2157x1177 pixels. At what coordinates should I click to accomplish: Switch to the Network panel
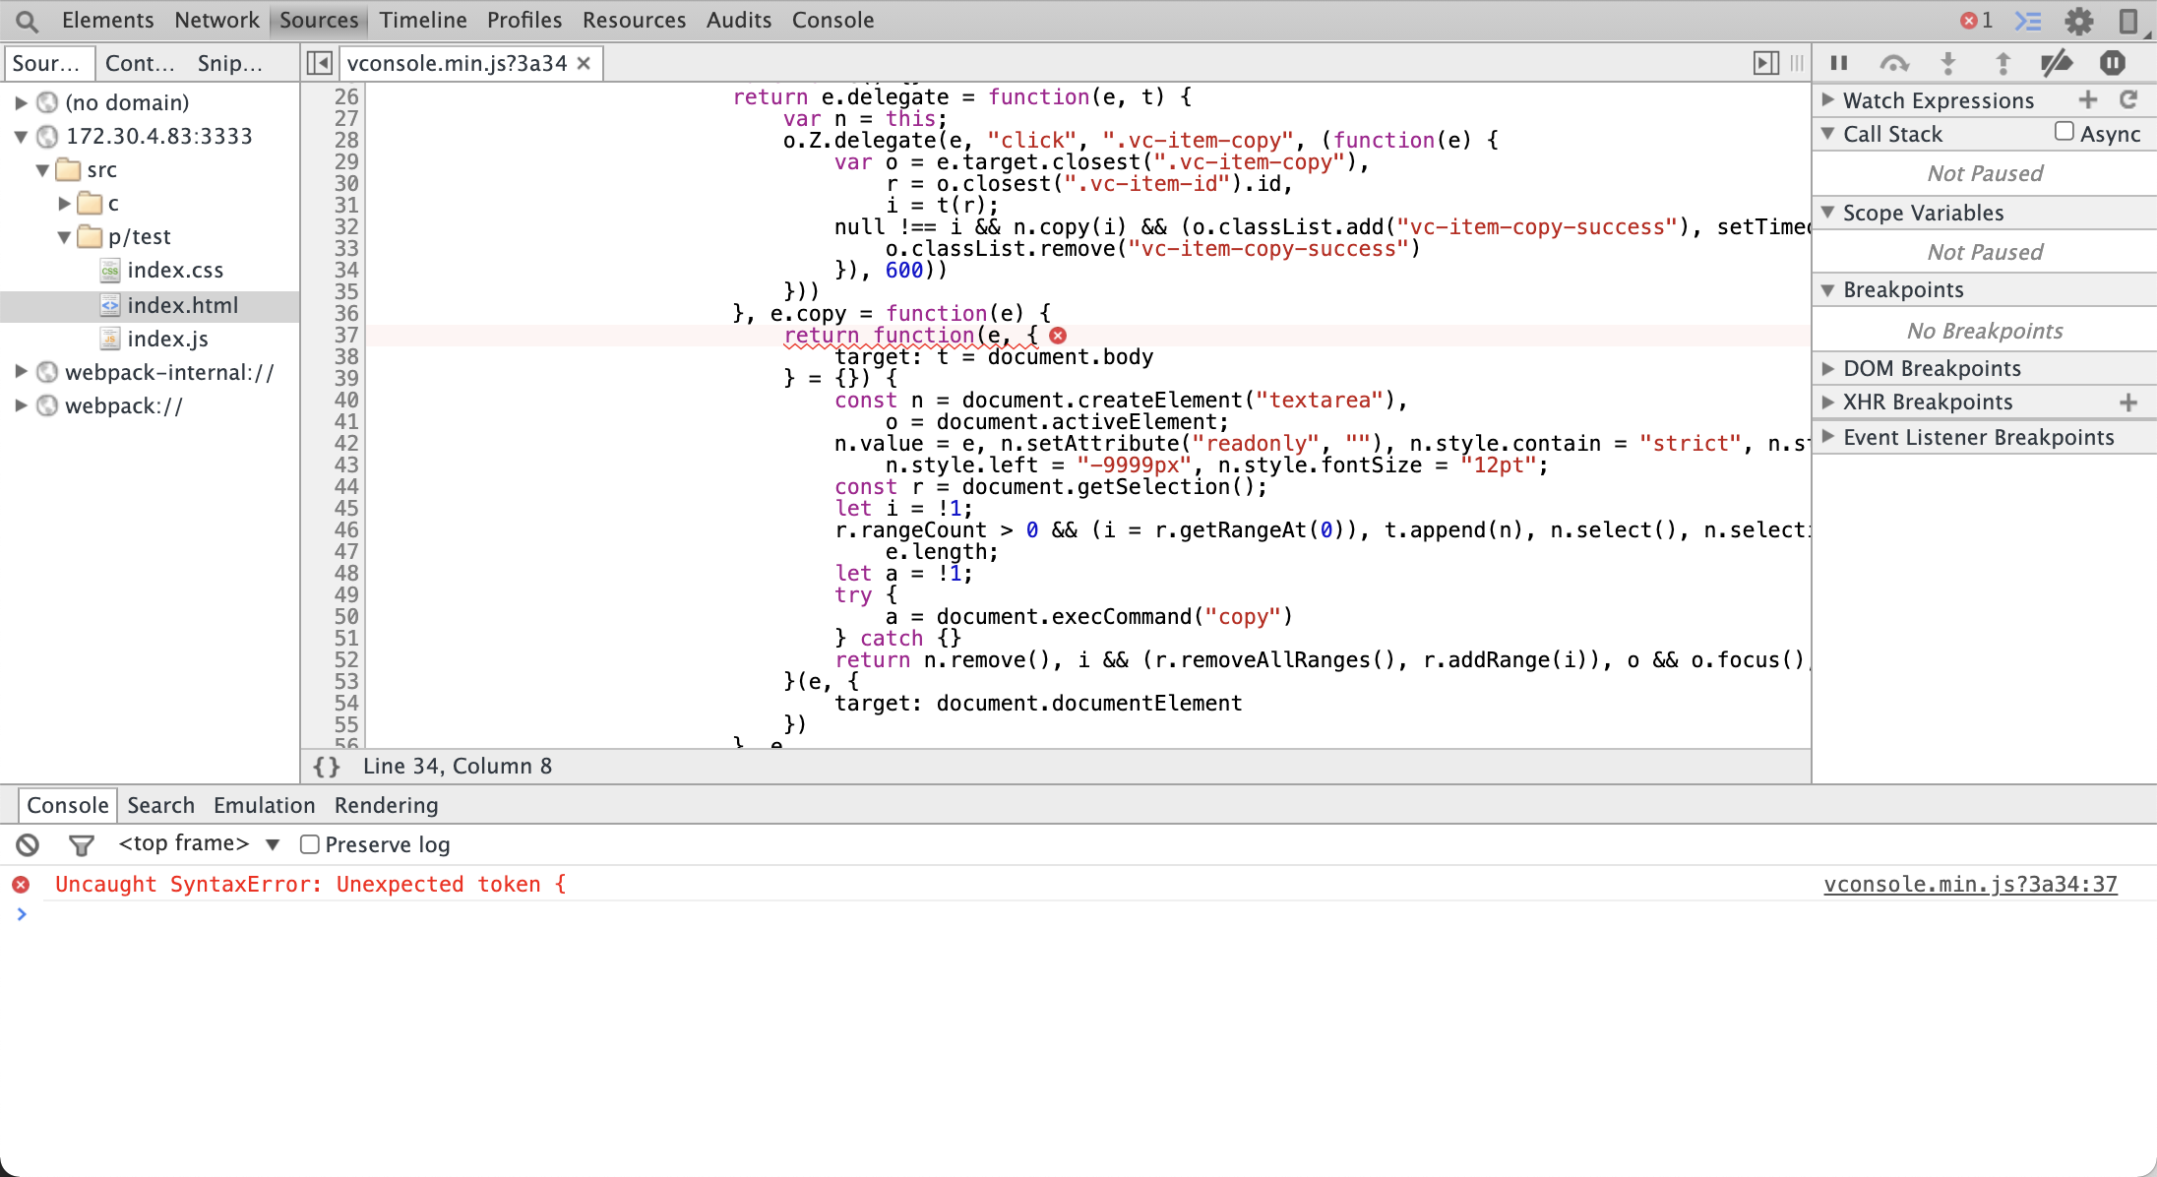point(216,20)
